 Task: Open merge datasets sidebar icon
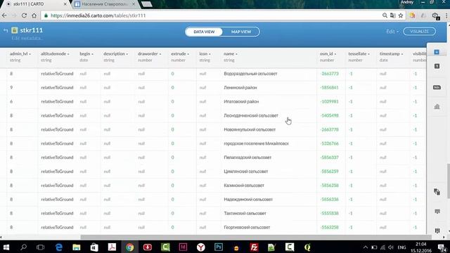point(437,192)
